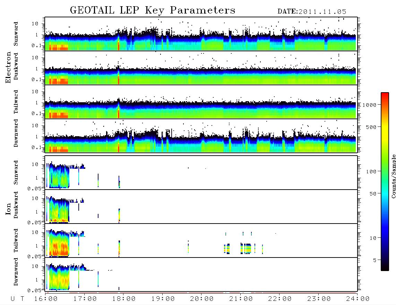Click the "19:00" time tick label
The height and width of the screenshot is (305, 396).
tap(163, 299)
